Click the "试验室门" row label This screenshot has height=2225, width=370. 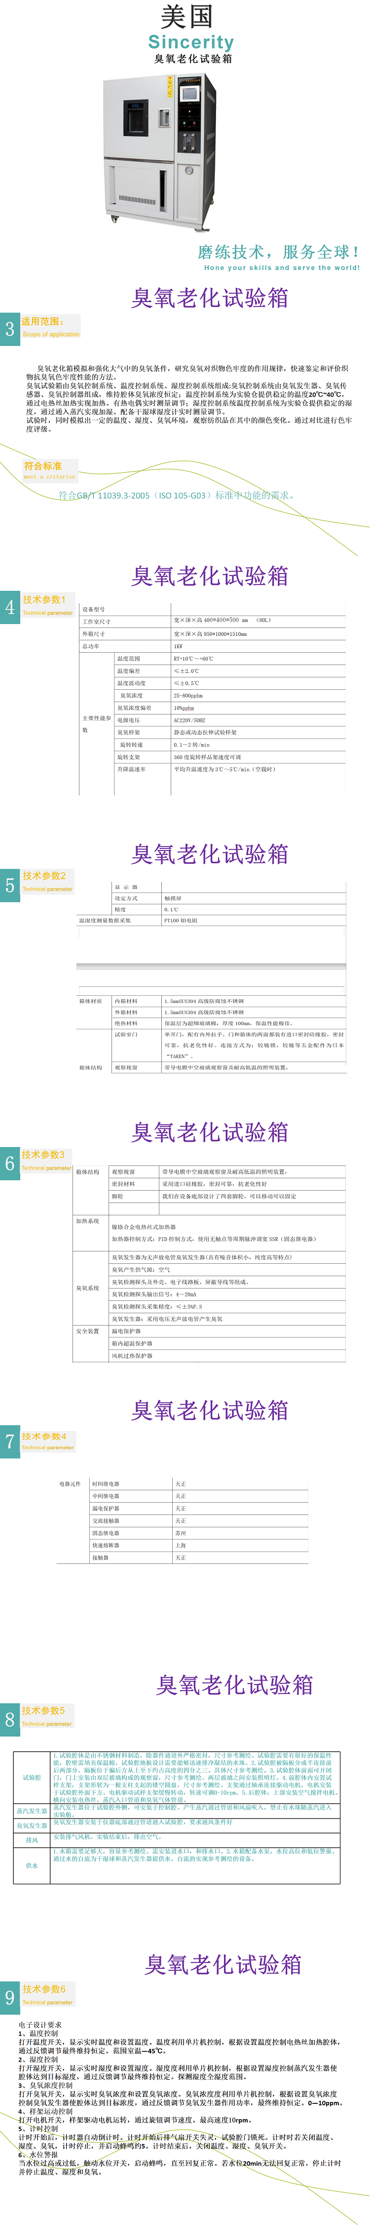[x=126, y=1034]
